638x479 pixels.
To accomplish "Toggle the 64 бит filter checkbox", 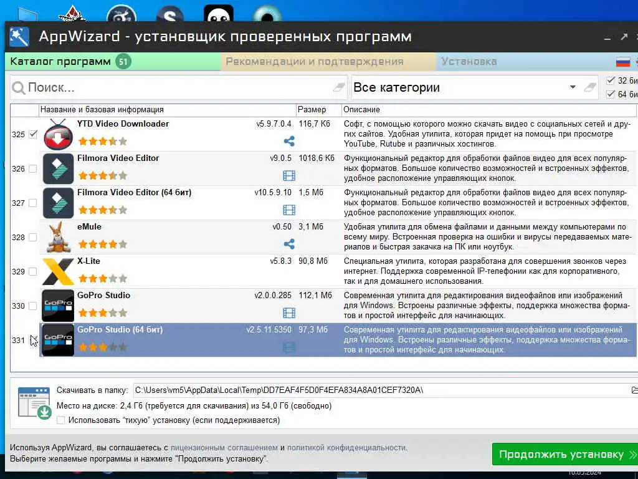I will (611, 94).
